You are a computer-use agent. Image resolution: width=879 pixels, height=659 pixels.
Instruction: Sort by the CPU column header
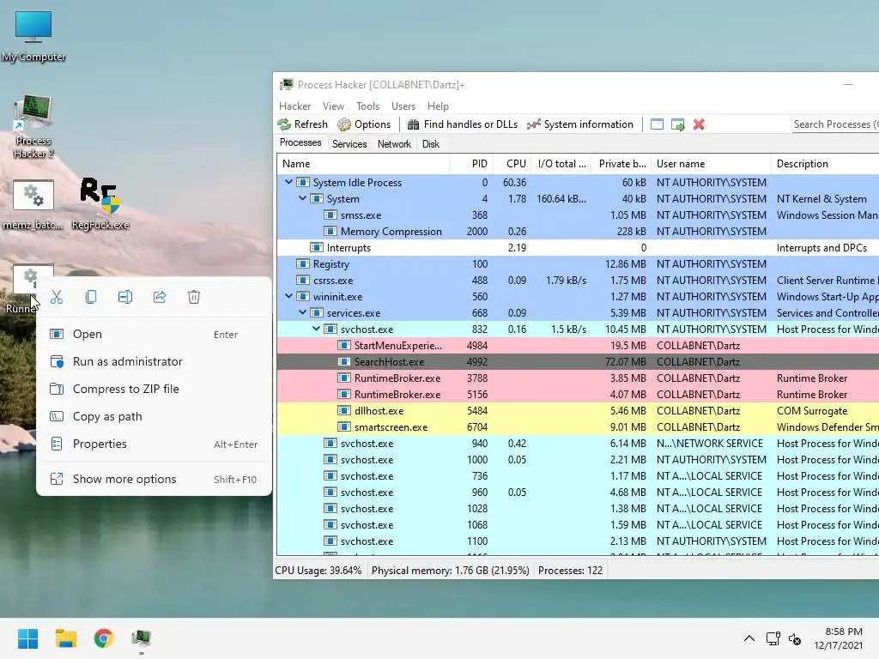(x=512, y=164)
